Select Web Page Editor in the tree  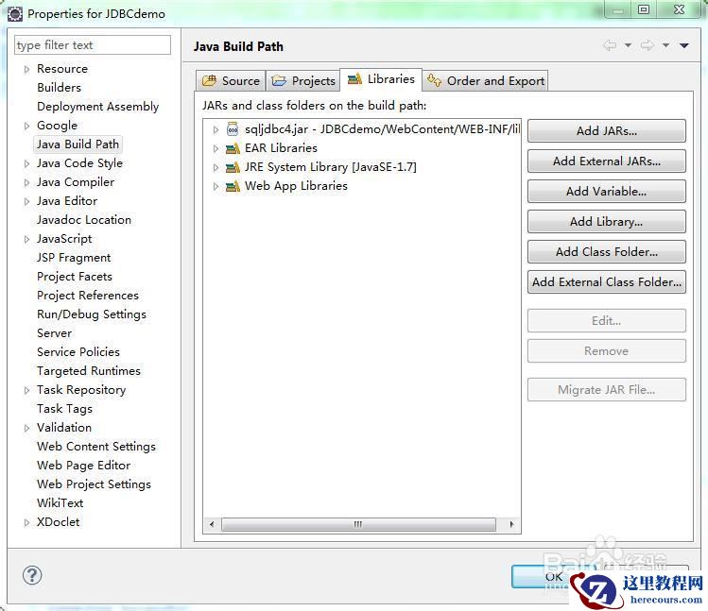(x=83, y=466)
